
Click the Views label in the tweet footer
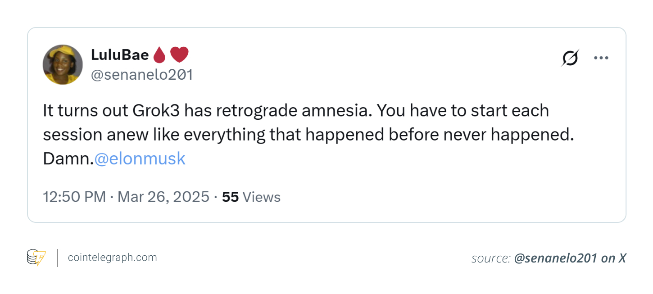(262, 197)
